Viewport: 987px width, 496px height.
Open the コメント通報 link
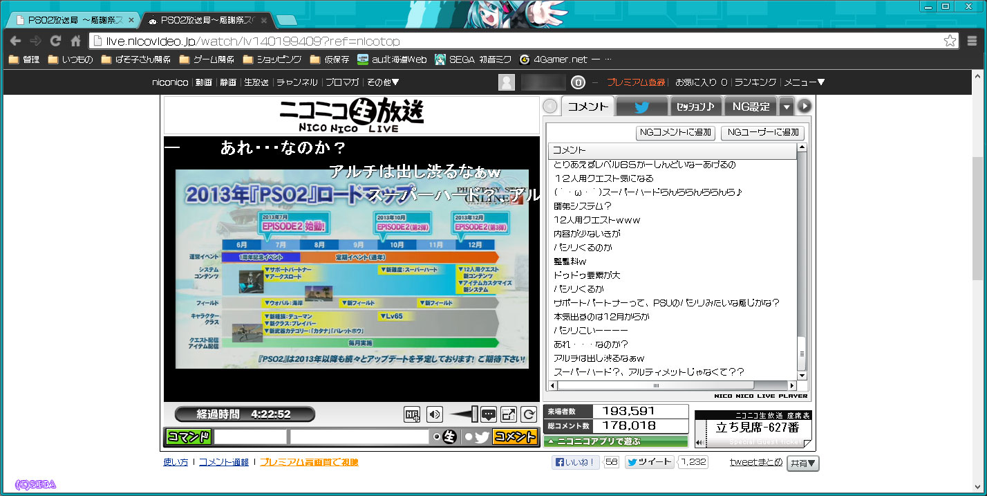(224, 462)
